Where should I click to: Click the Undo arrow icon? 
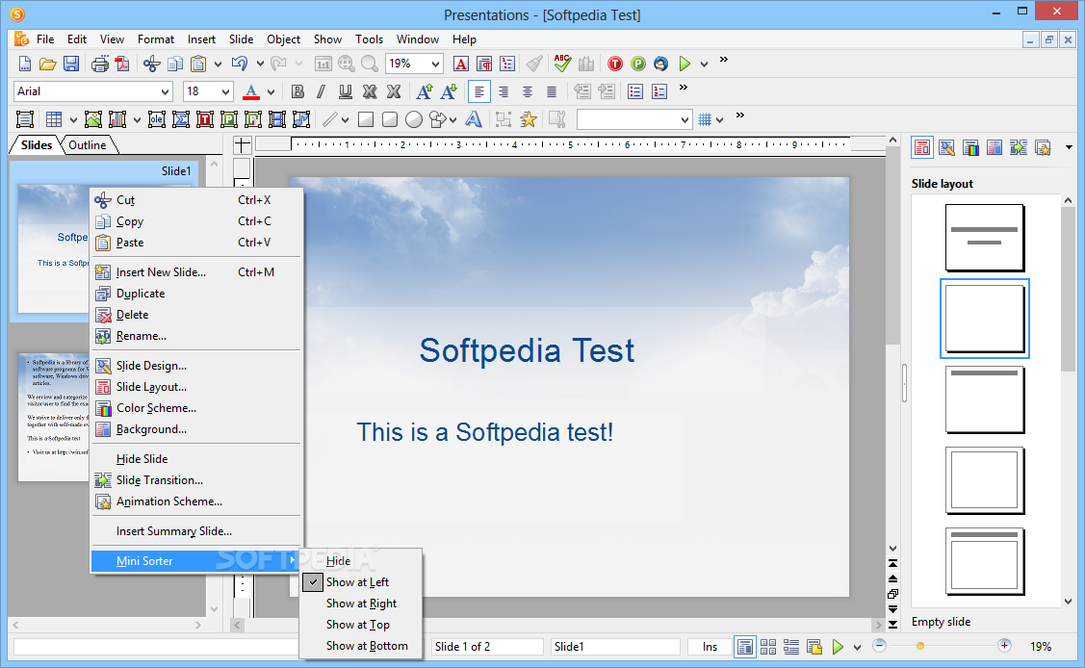pos(240,64)
